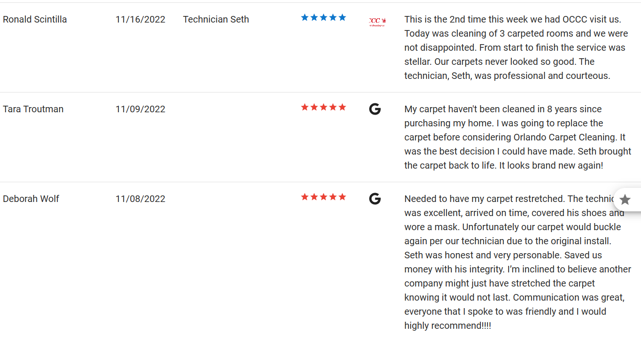Viewport: 641px width, 341px height.
Task: Click the Technician Seth label
Action: (216, 19)
